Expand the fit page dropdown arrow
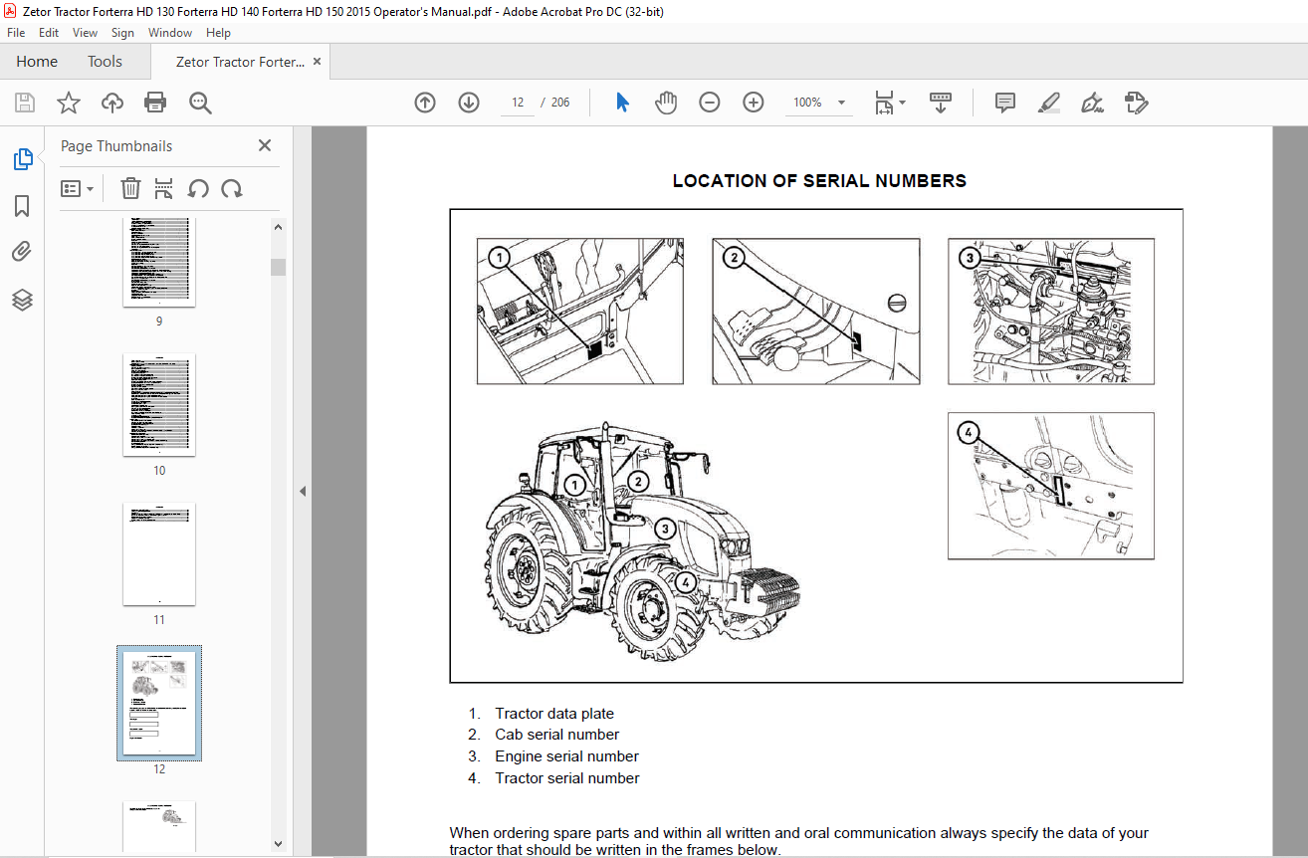This screenshot has height=858, width=1308. click(902, 103)
